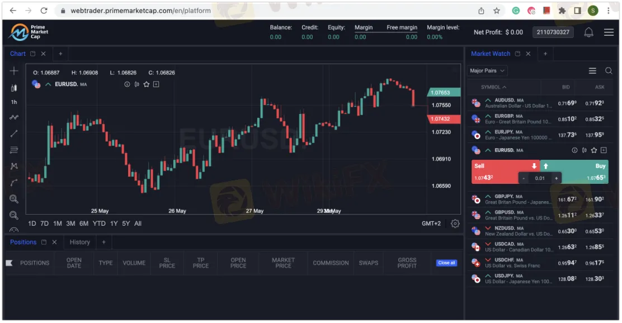Open new order from Market Watch EURUSD
This screenshot has height=323, width=622.
[604, 150]
